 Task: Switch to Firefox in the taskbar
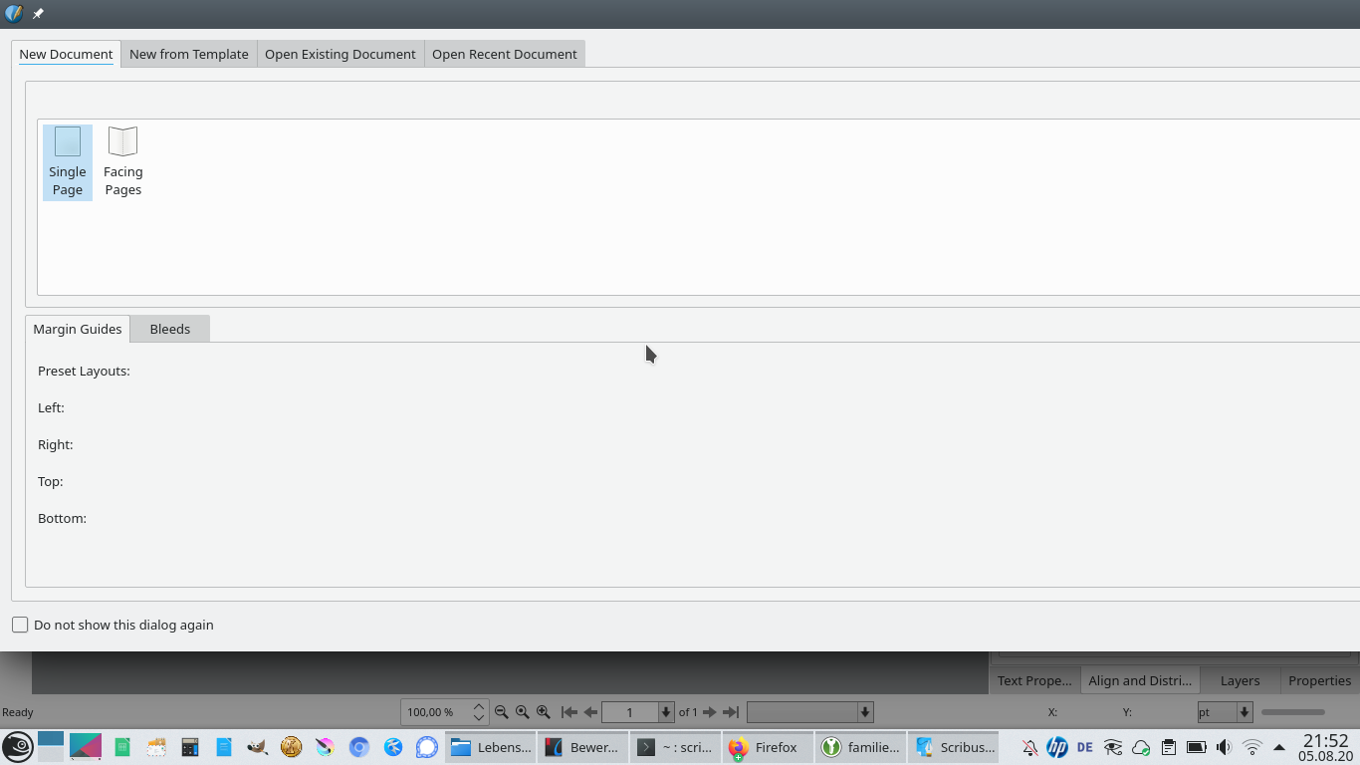click(765, 747)
